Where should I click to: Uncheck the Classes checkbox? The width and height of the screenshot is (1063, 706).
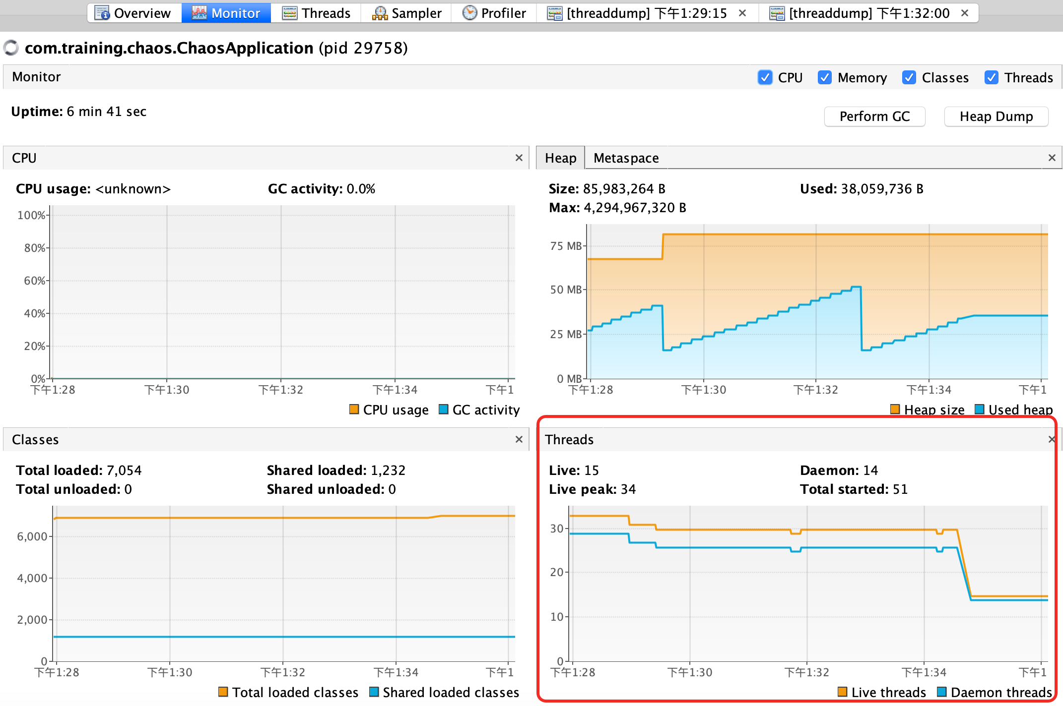909,77
